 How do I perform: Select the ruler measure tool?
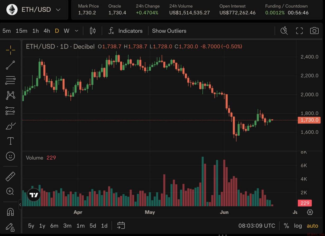(10, 176)
